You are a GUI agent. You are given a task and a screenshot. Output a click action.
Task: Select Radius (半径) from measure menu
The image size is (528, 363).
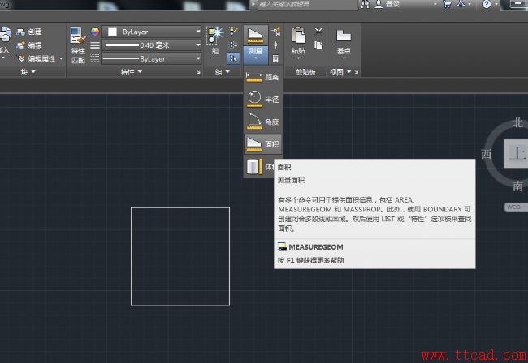coord(263,99)
